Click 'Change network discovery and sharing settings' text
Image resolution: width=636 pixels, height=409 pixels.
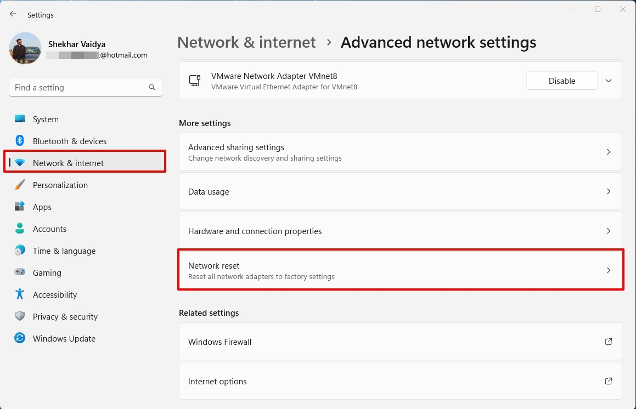coord(265,158)
